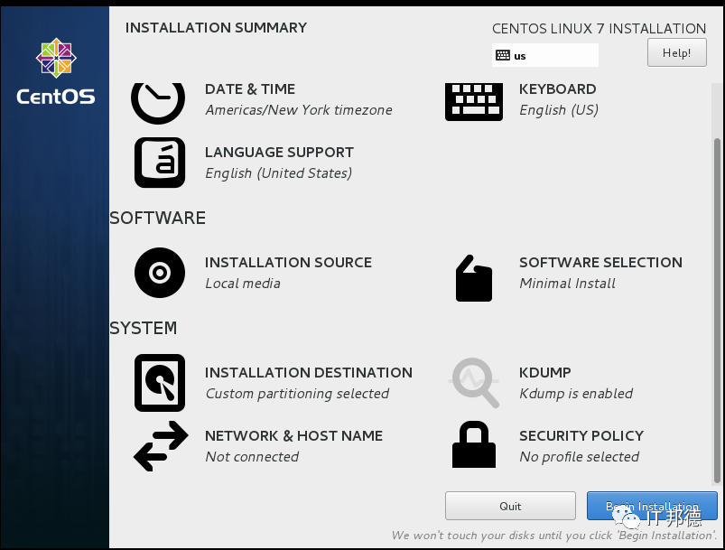Open Kdump magnifier icon

coord(474,383)
